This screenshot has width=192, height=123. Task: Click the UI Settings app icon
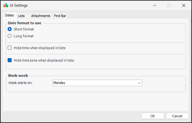(6, 5)
